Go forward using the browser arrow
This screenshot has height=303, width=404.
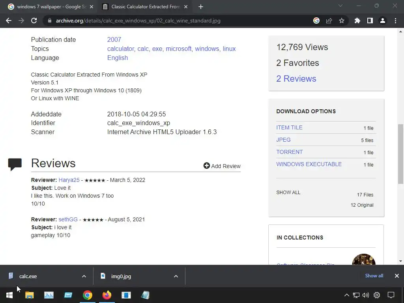21,21
